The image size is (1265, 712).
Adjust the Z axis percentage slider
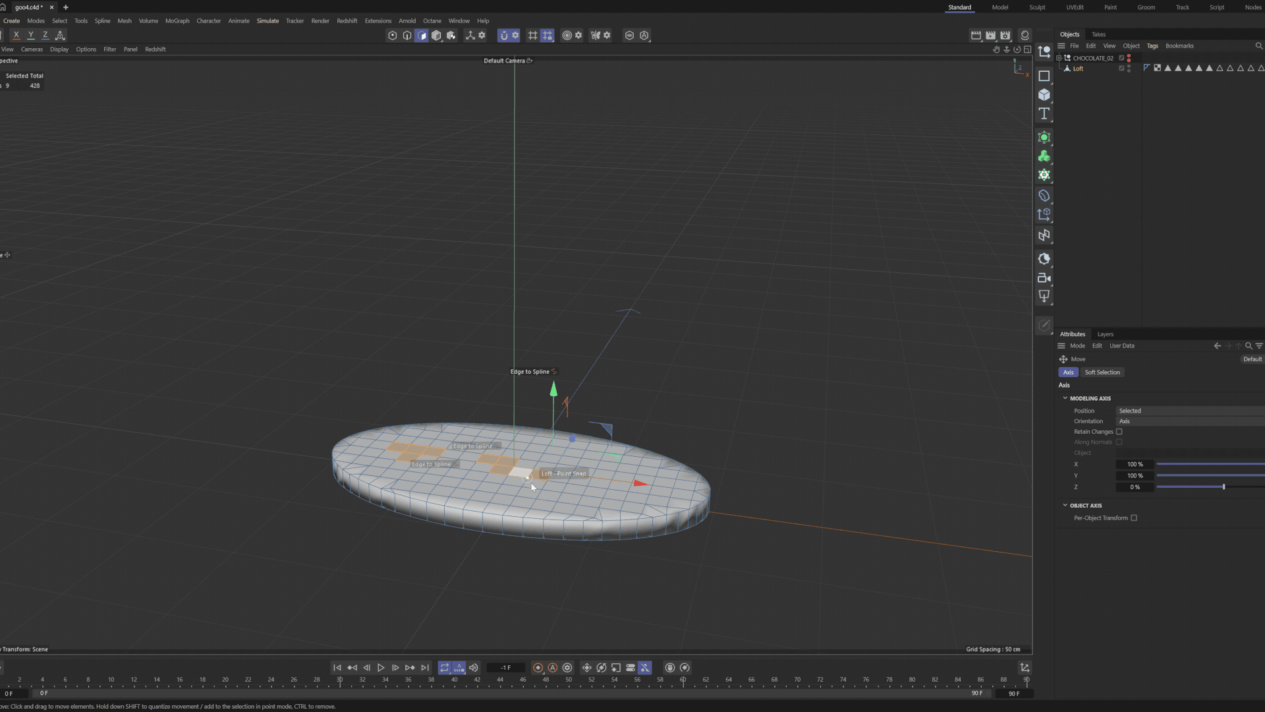(x=1223, y=487)
